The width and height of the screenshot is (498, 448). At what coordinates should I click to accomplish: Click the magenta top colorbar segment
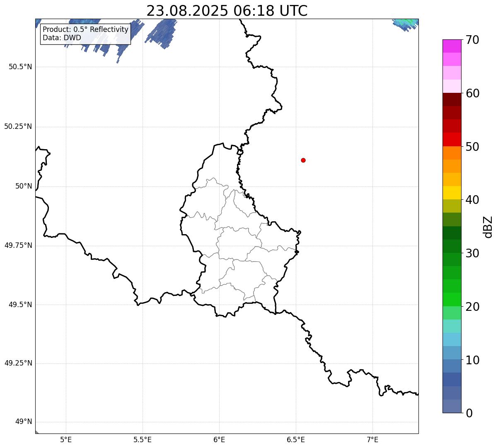(452, 46)
